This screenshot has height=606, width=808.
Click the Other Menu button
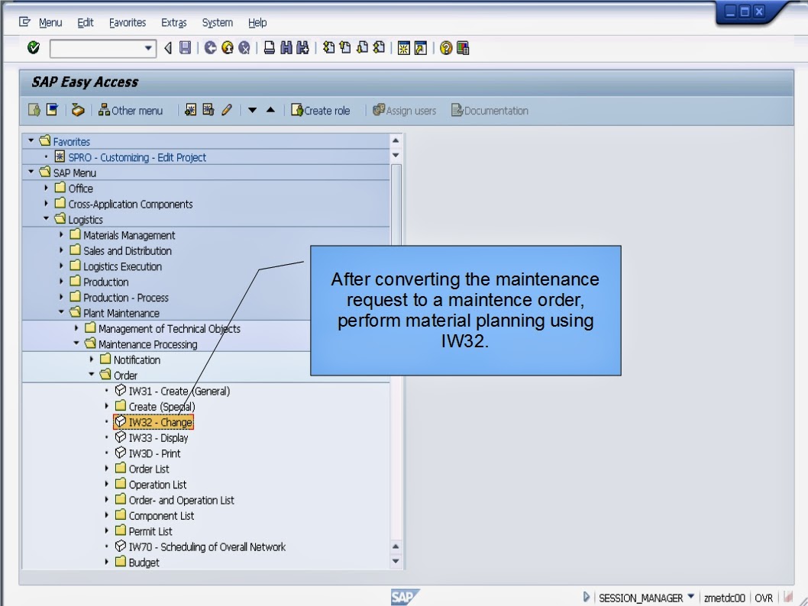(131, 110)
